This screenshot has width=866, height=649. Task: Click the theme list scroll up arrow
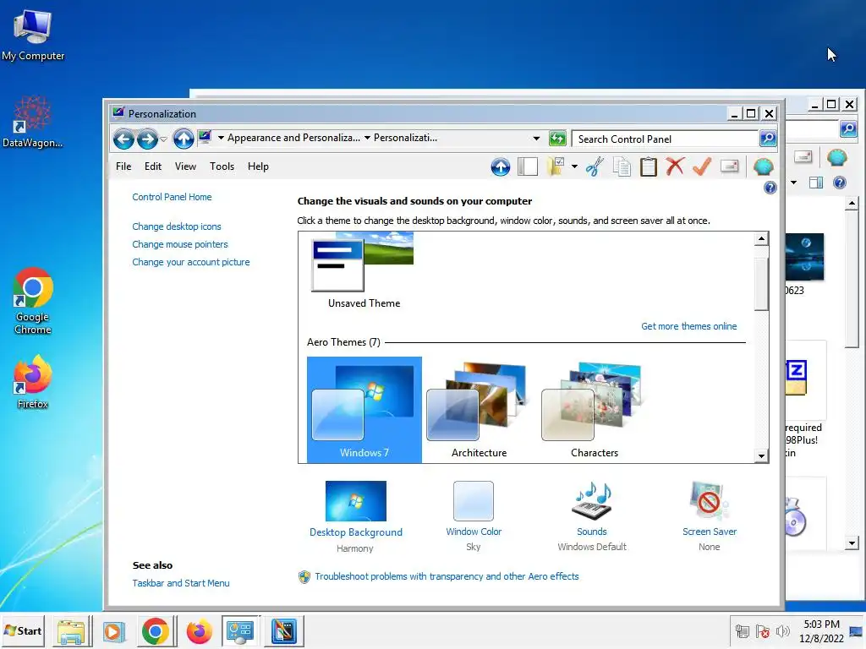(762, 238)
